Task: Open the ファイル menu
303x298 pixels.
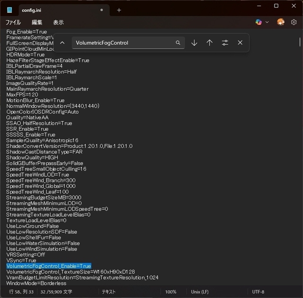Action: (x=13, y=22)
